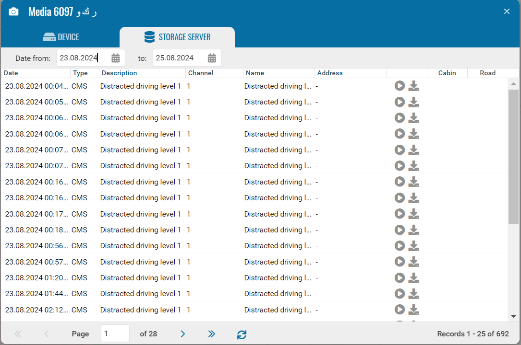The image size is (521, 345).
Task: Play the 00:17 distracted driving recording
Action: point(400,214)
